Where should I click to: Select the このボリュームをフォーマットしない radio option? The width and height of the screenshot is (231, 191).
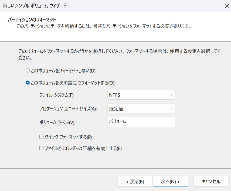pos(27,70)
